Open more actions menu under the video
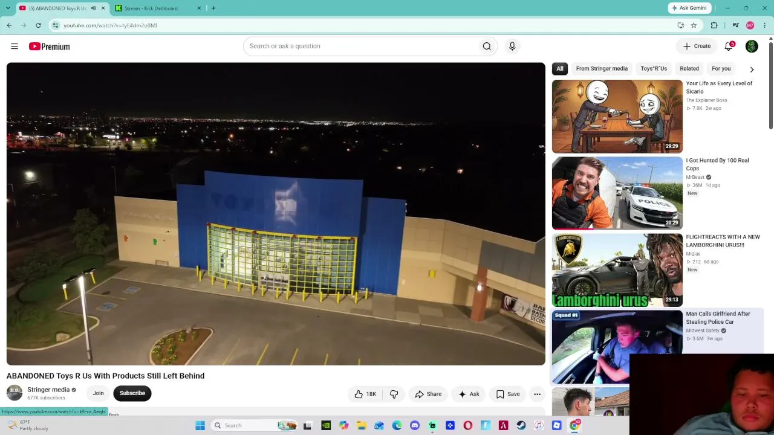This screenshot has width=774, height=435. (x=537, y=394)
